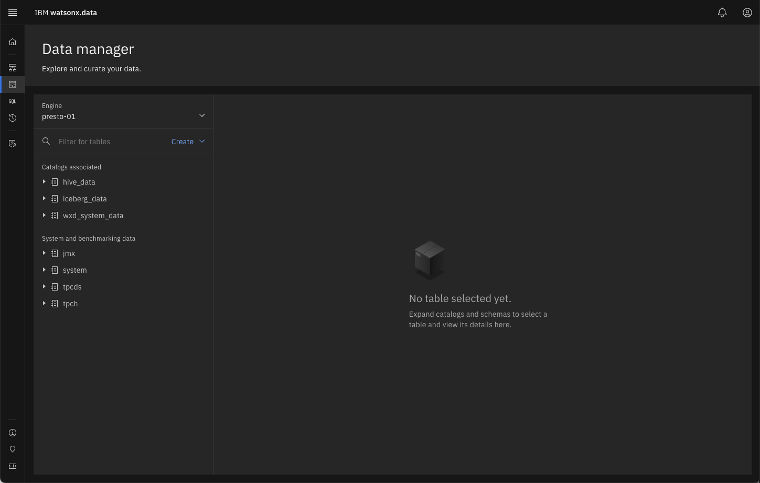The height and width of the screenshot is (483, 760).
Task: Open the Create dropdown
Action: click(188, 142)
